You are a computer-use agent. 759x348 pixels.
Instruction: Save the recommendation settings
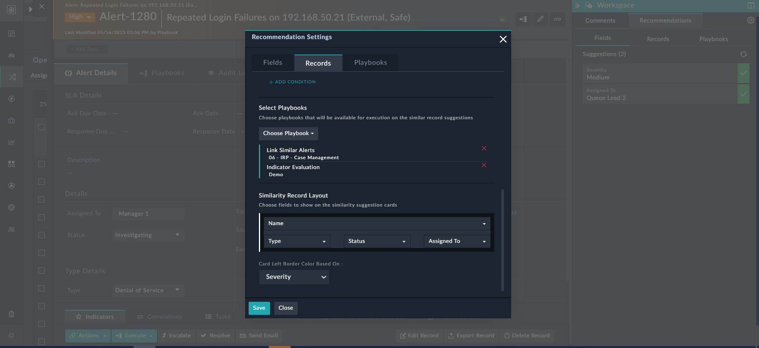pyautogui.click(x=259, y=308)
